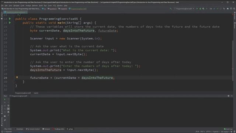Open the Version Control tool window tab
Screen dimensions: 236x133
[x=33, y=129]
